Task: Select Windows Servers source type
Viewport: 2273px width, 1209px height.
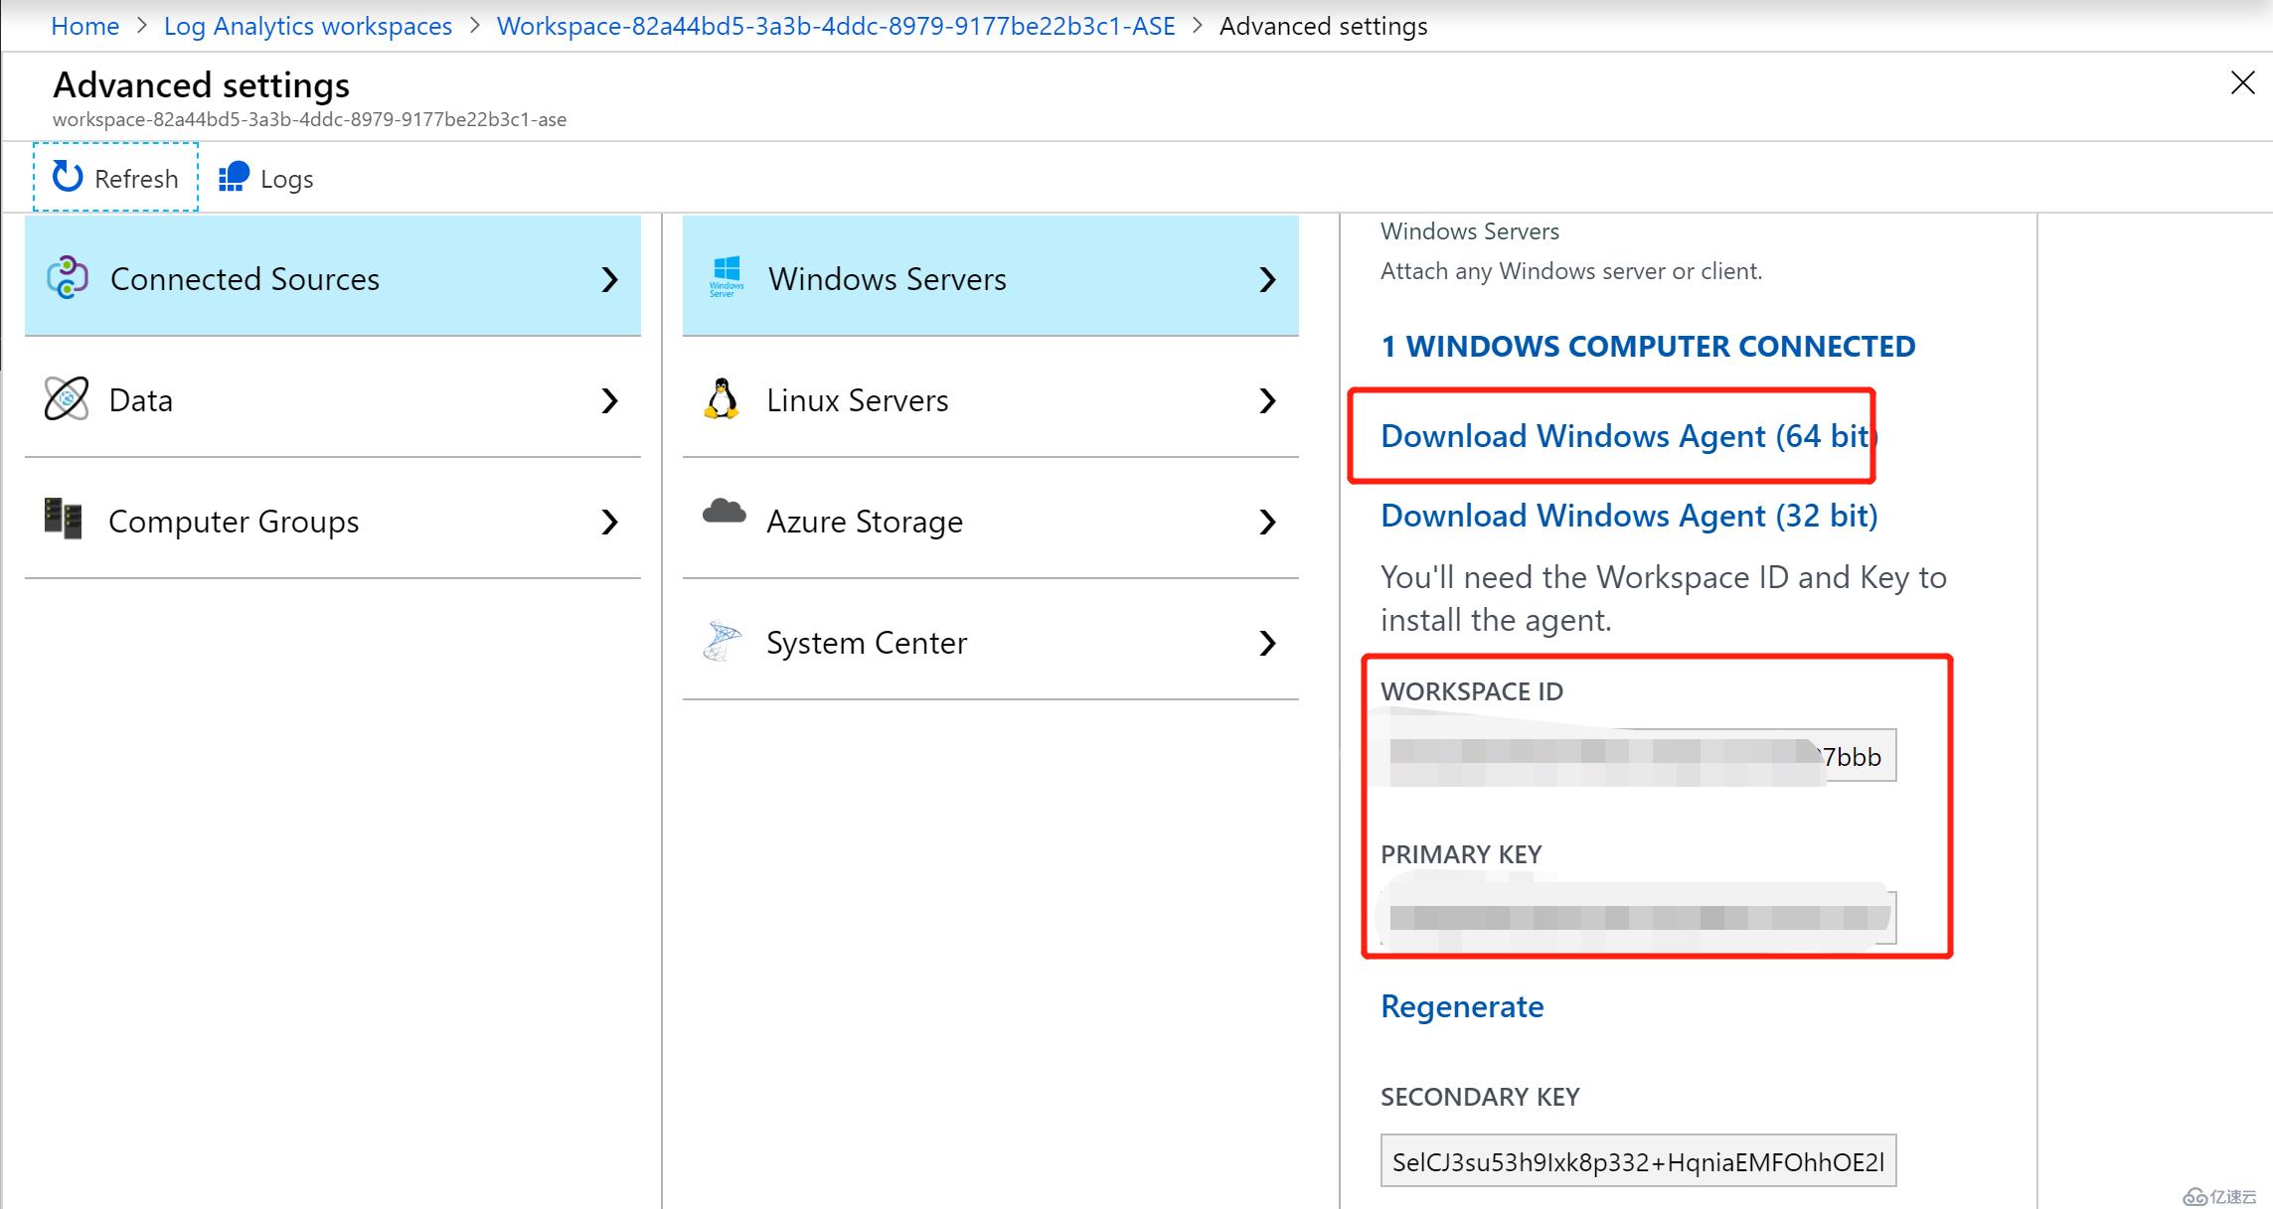Action: (991, 276)
